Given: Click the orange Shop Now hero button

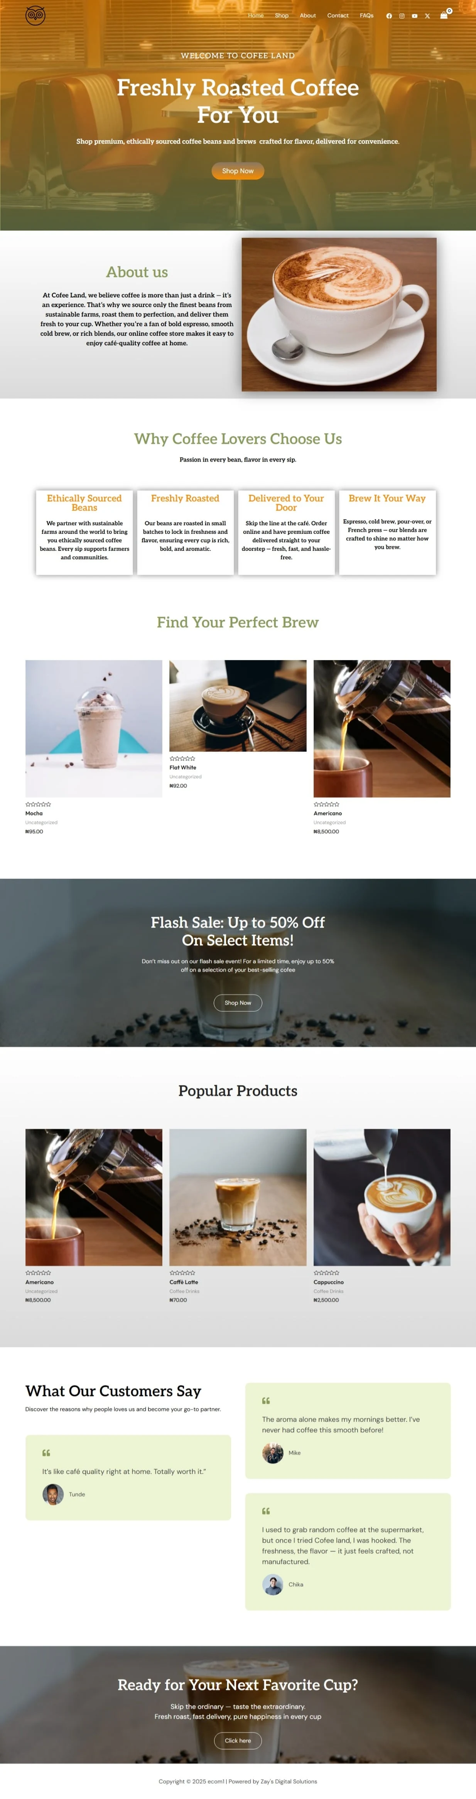Looking at the screenshot, I should point(238,171).
